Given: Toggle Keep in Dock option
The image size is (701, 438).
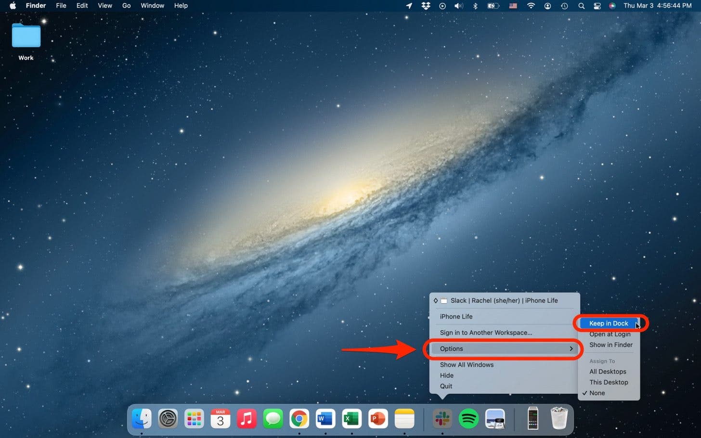Looking at the screenshot, I should [609, 323].
